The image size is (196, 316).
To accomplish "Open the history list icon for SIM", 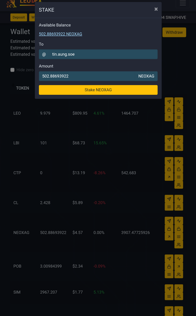I will (x=169, y=296).
